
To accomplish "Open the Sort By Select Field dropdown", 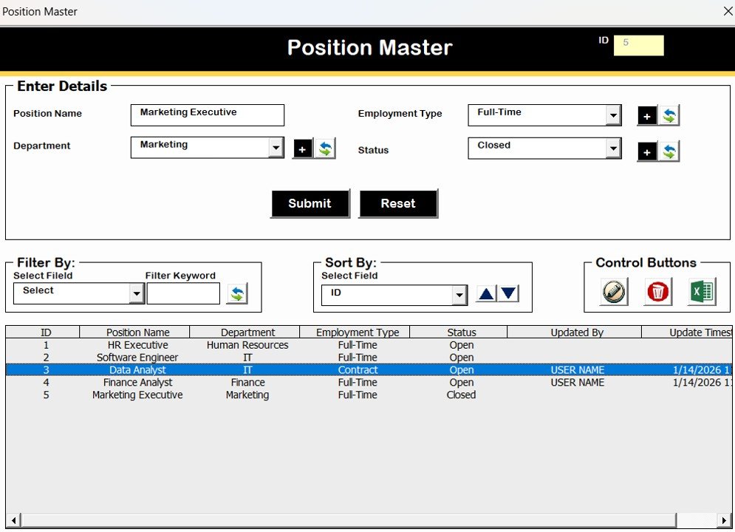I will [459, 293].
